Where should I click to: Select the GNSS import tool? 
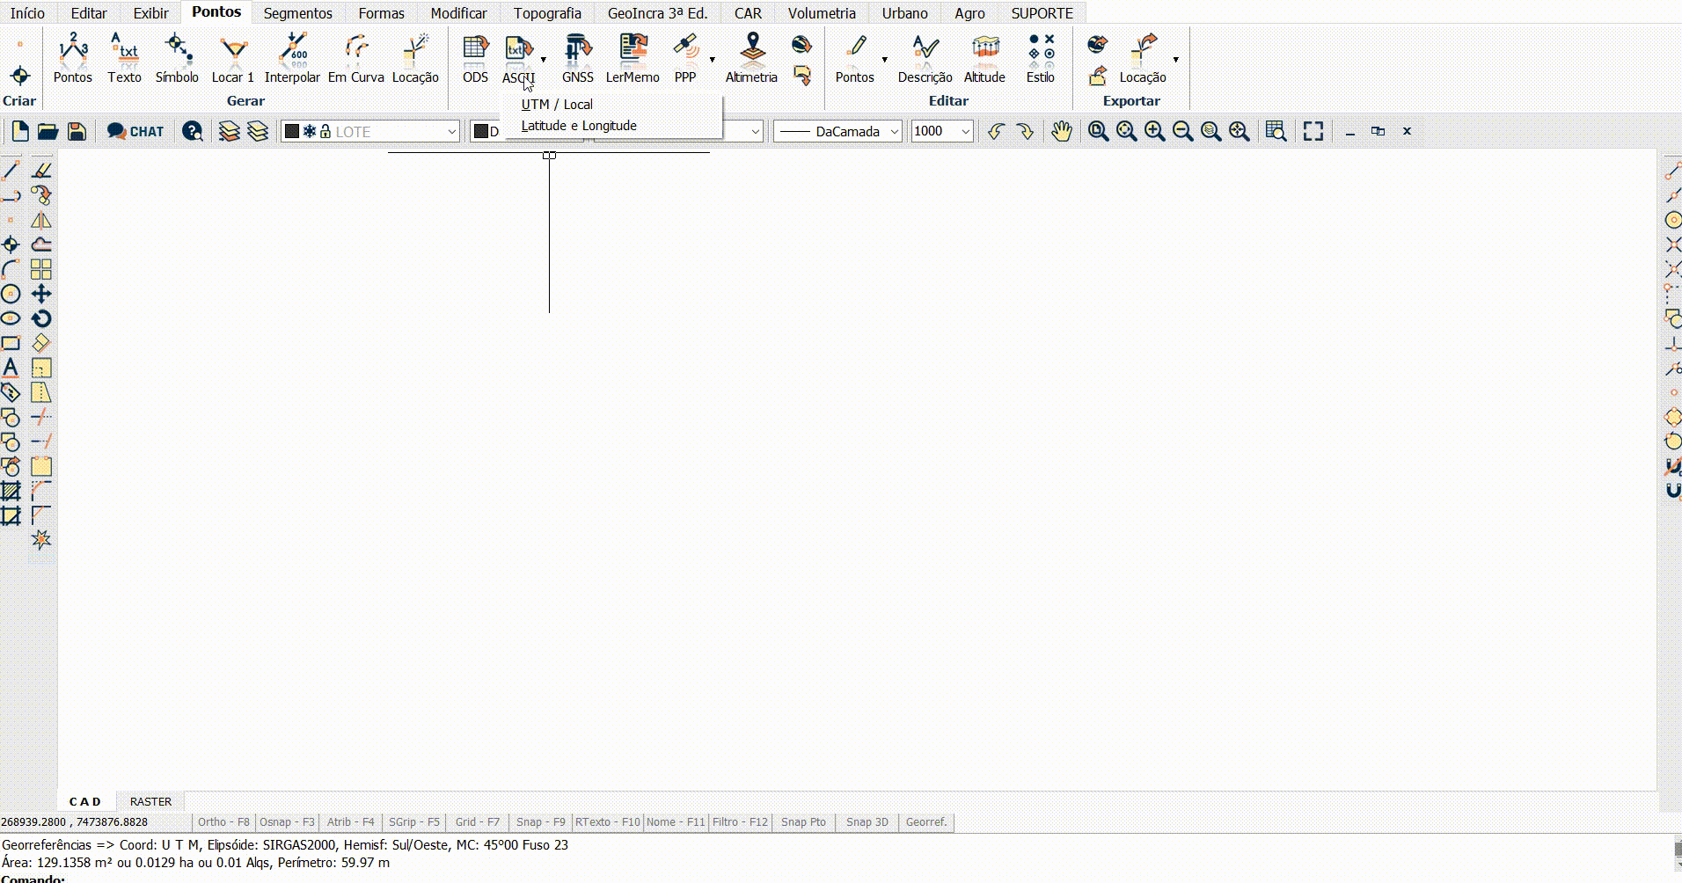(x=578, y=57)
